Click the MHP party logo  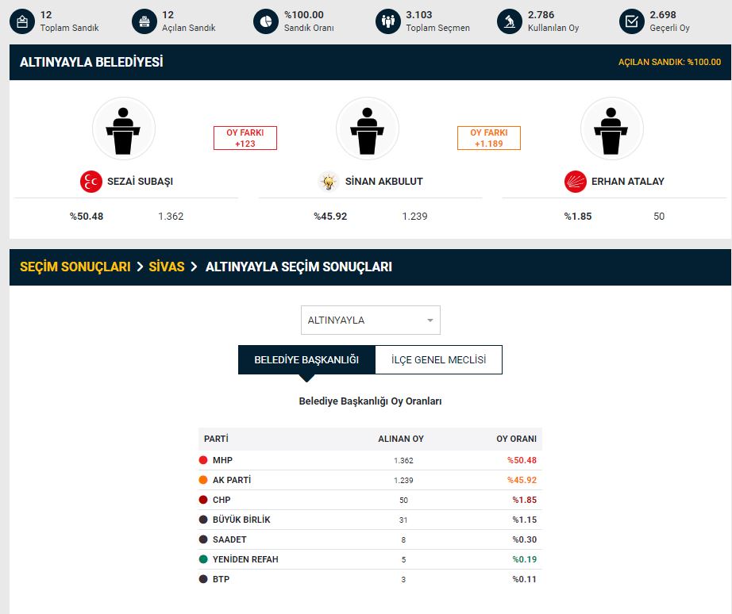tap(91, 182)
